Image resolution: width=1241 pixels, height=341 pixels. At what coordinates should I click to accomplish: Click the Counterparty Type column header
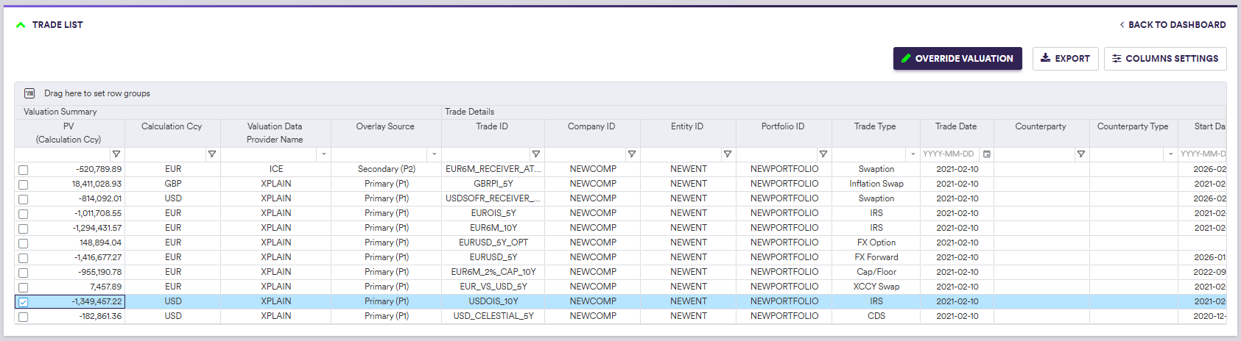pos(1132,126)
